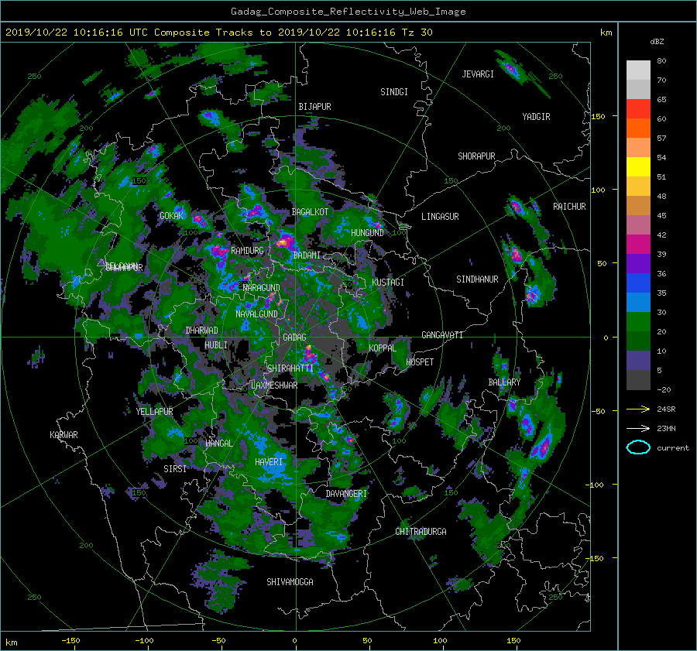Click the GANGAVATI city label
Viewport: 697px width, 651px height.
pos(442,334)
